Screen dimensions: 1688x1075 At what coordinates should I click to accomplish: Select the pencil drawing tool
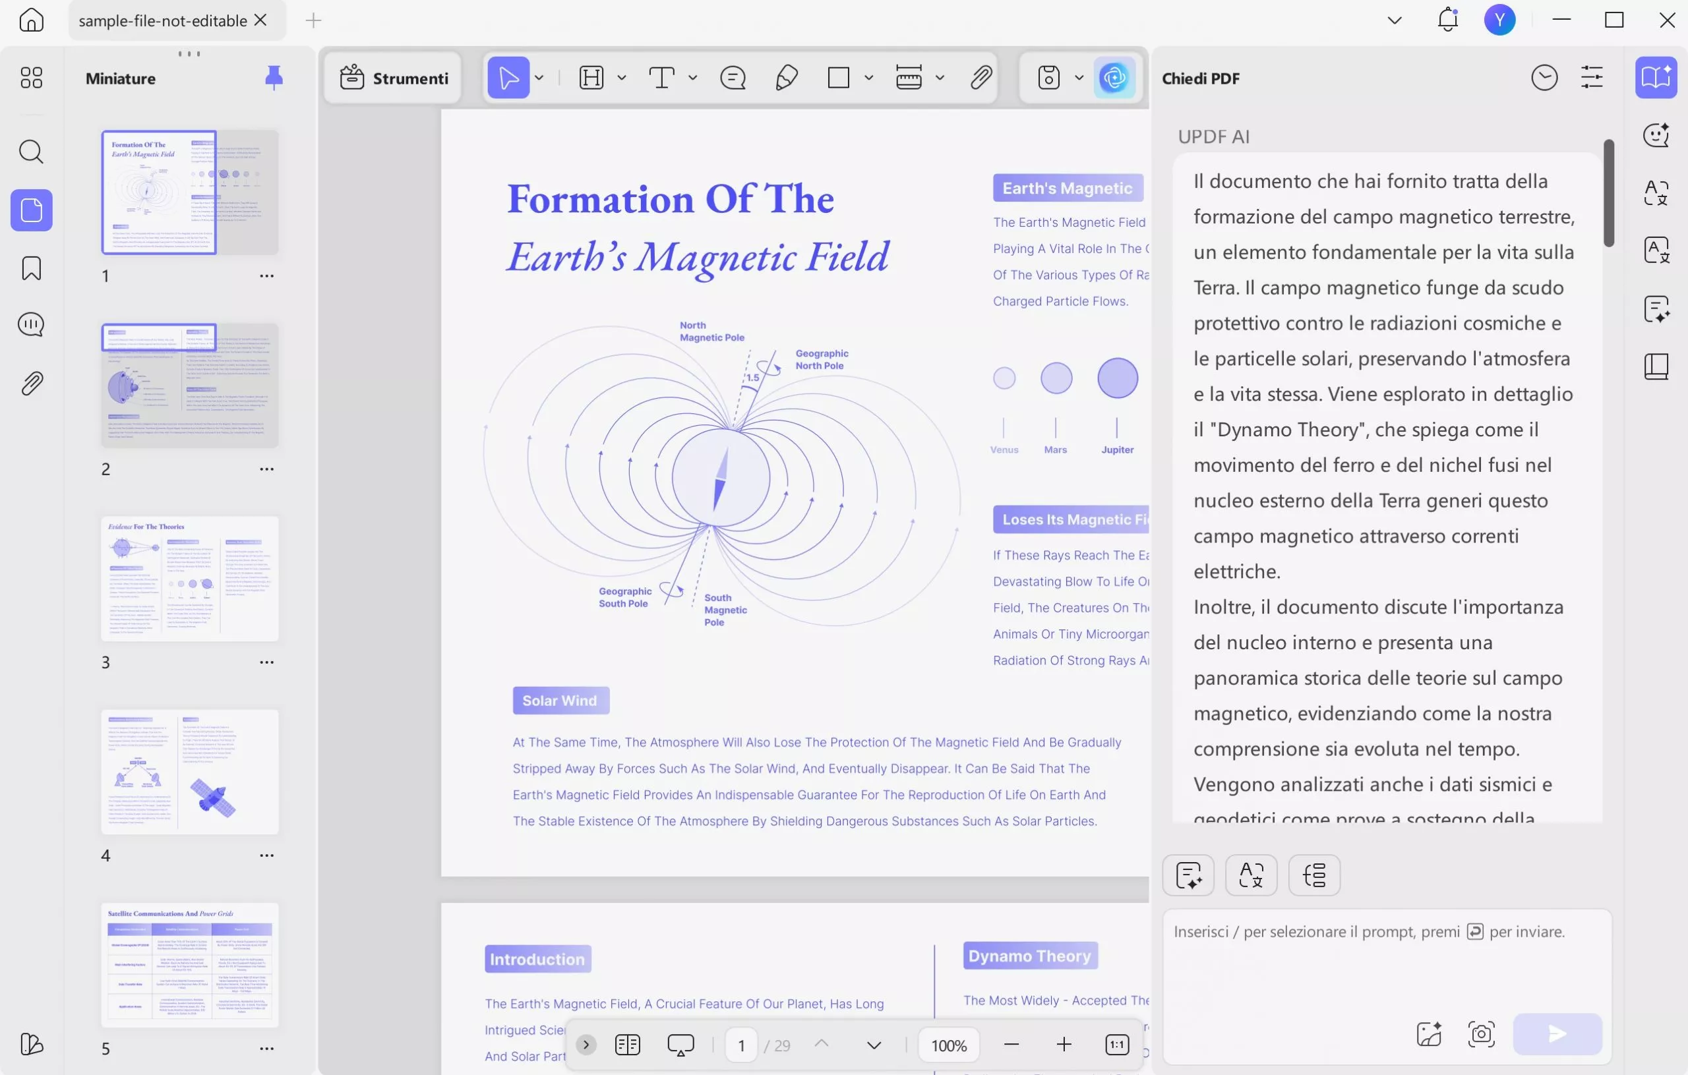tap(787, 78)
